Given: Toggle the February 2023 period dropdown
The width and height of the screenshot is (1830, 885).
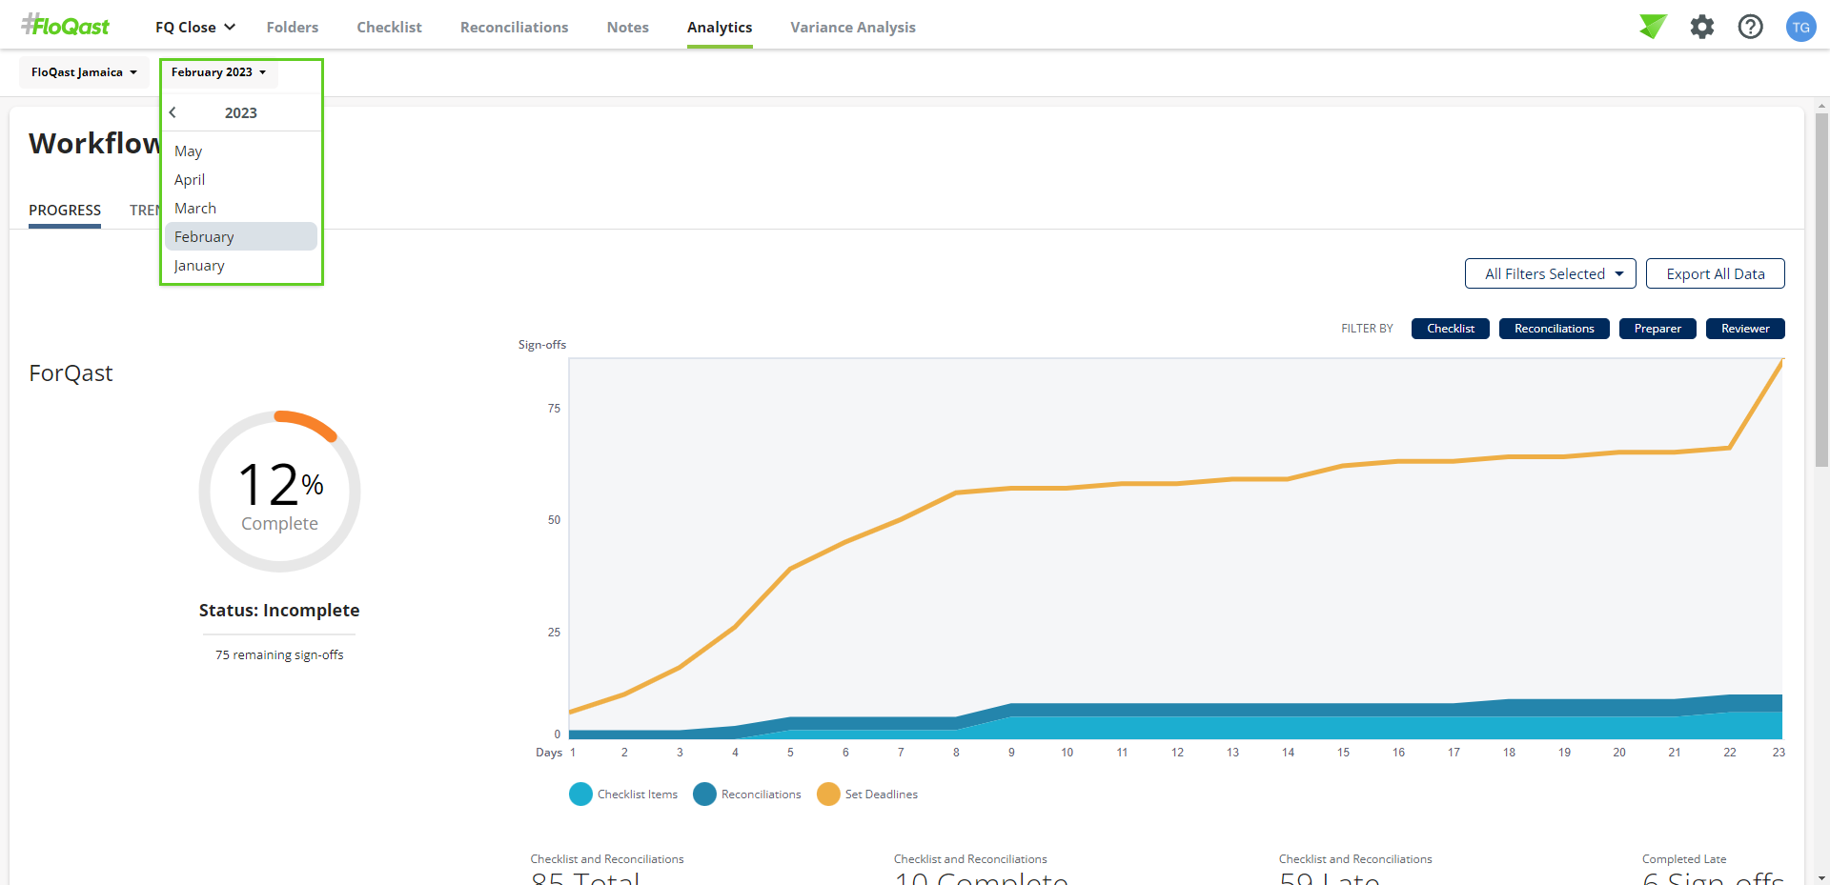Looking at the screenshot, I should coord(219,72).
